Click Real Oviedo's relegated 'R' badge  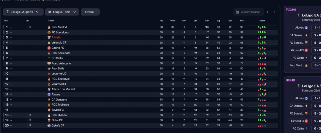point(30,115)
